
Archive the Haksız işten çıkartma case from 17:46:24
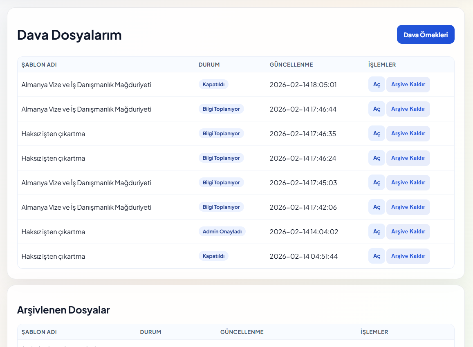click(408, 158)
